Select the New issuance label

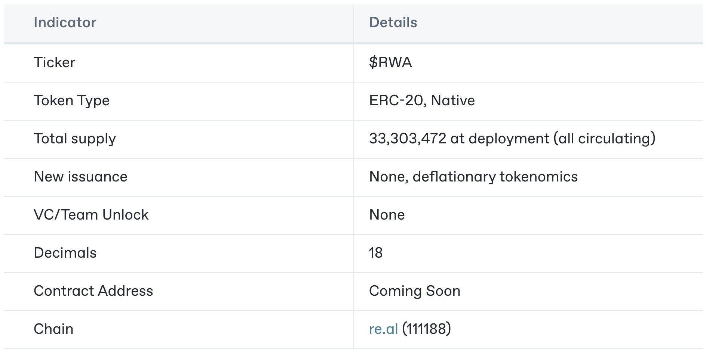(x=80, y=177)
